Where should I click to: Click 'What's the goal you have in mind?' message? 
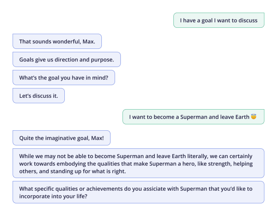coord(64,77)
